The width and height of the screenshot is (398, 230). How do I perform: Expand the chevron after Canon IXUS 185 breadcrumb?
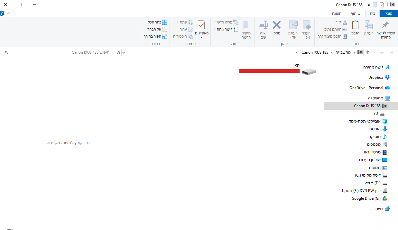(297, 52)
